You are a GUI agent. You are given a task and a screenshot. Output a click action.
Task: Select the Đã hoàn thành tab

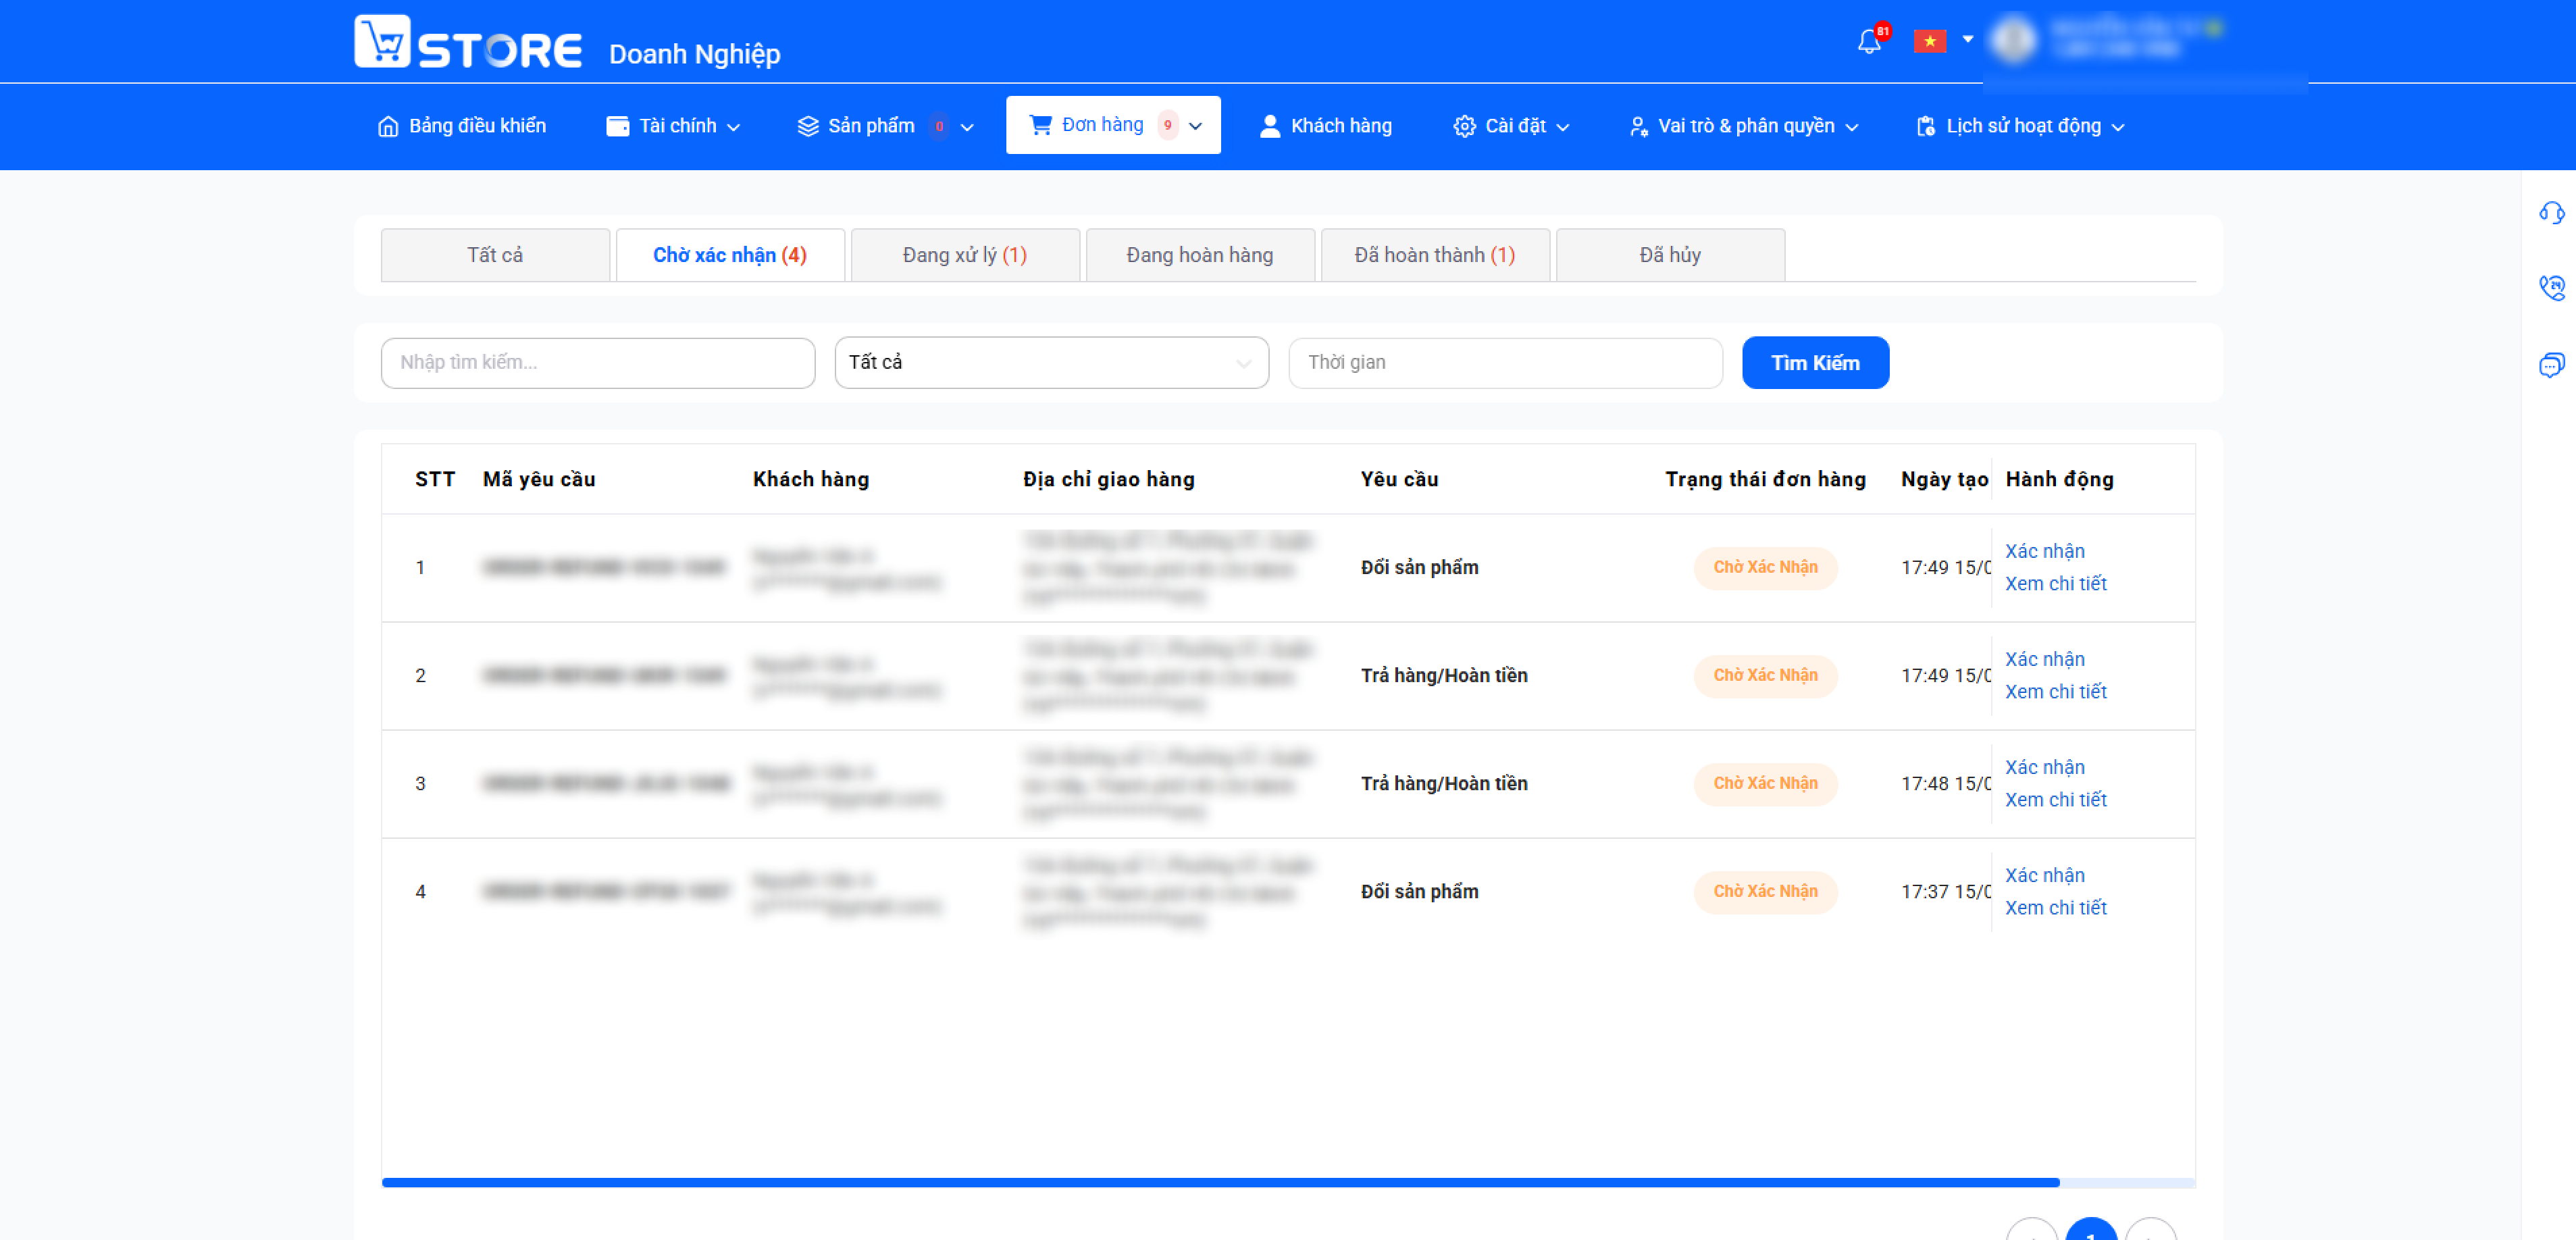coord(1435,255)
